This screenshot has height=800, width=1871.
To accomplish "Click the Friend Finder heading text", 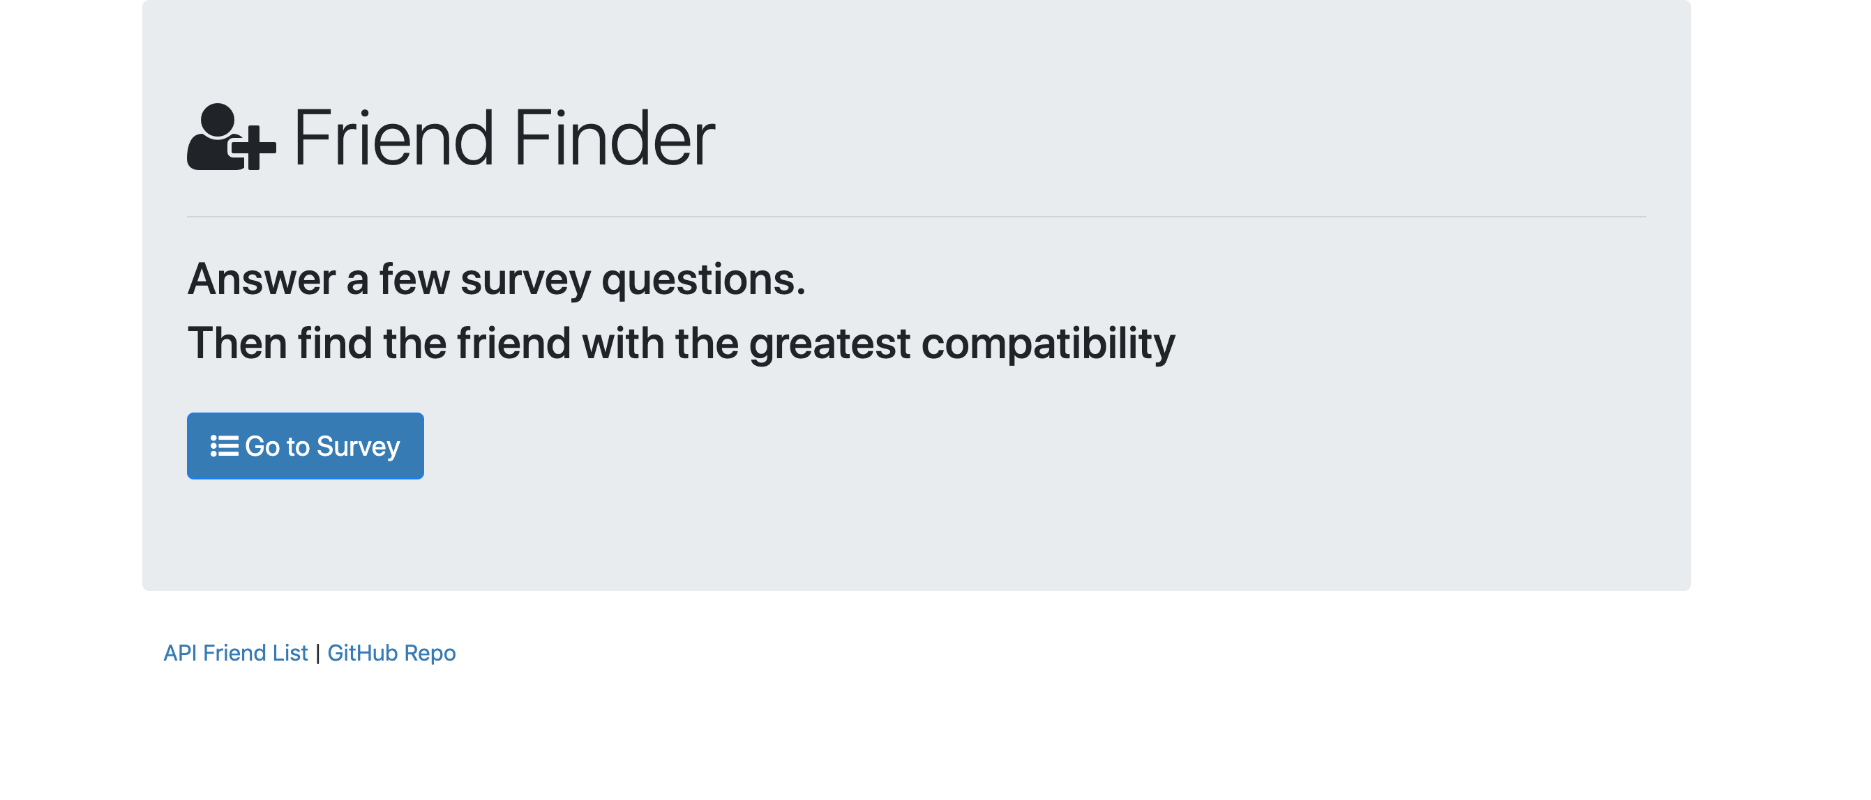I will tap(504, 137).
